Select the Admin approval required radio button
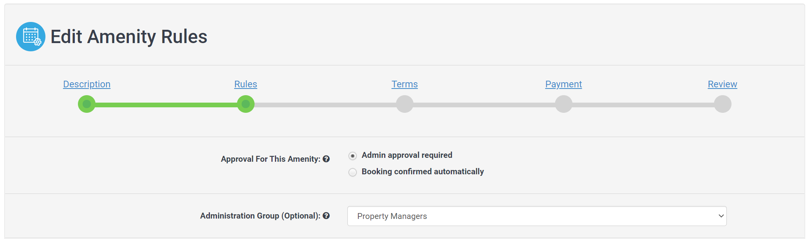This screenshot has height=244, width=811. click(352, 156)
